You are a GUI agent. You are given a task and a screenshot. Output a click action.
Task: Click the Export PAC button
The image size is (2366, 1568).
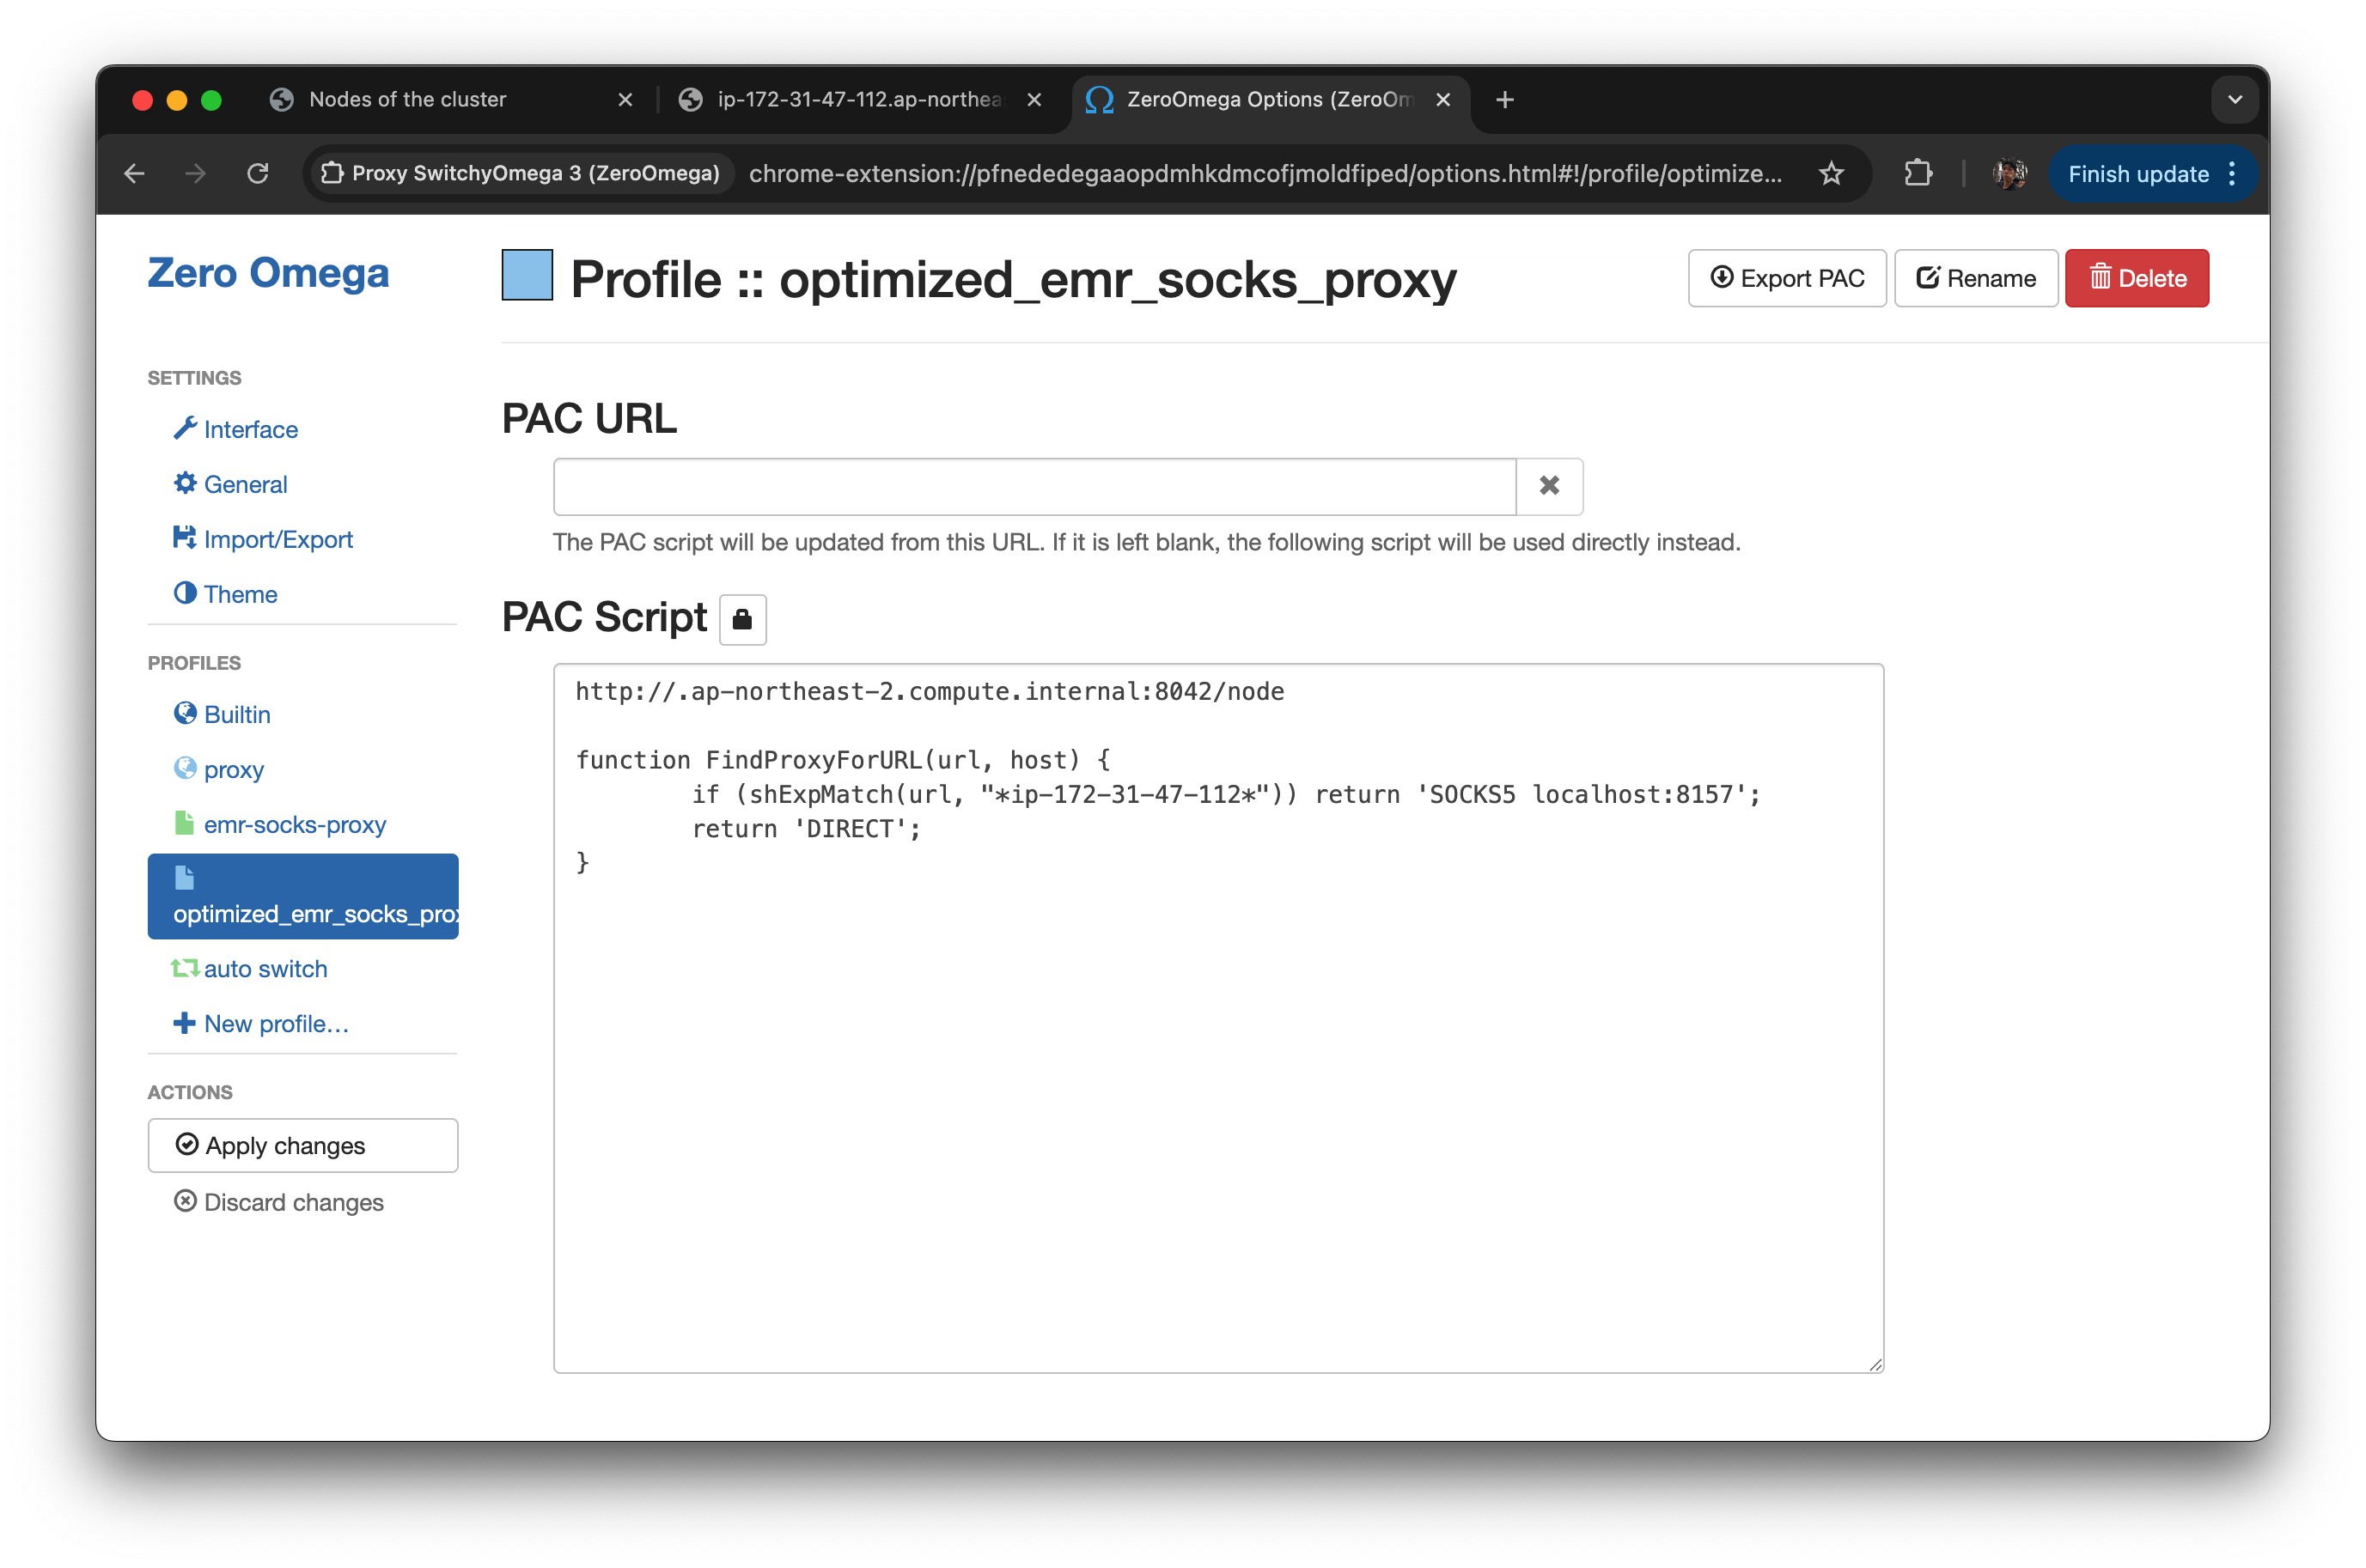tap(1786, 278)
